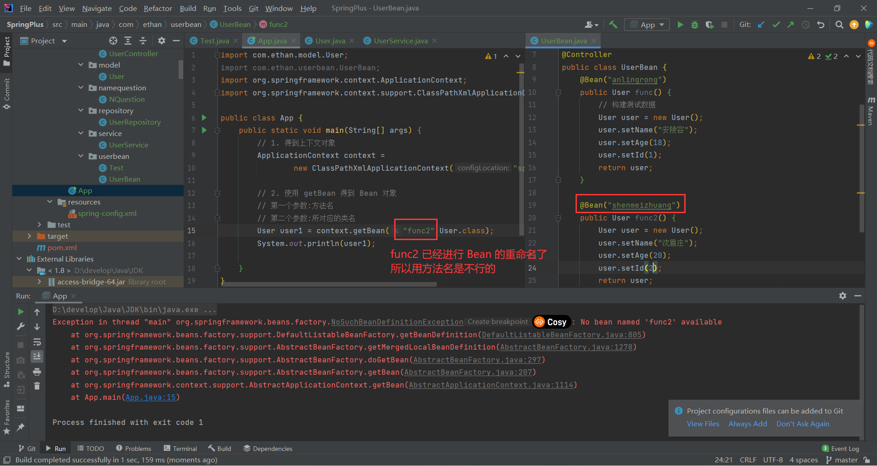Select UserController in project tree
The height and width of the screenshot is (466, 877).
tap(133, 53)
